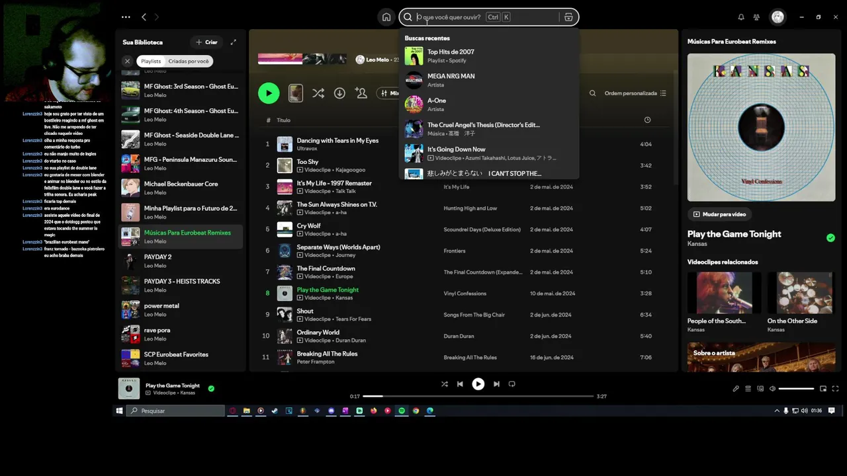
Task: Skip to the previous track
Action: pos(460,384)
